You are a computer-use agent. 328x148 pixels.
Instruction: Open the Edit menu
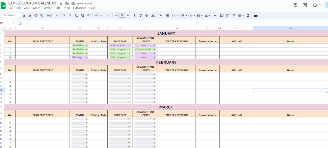18,8
